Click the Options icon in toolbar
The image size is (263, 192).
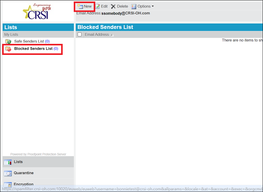click(134, 6)
